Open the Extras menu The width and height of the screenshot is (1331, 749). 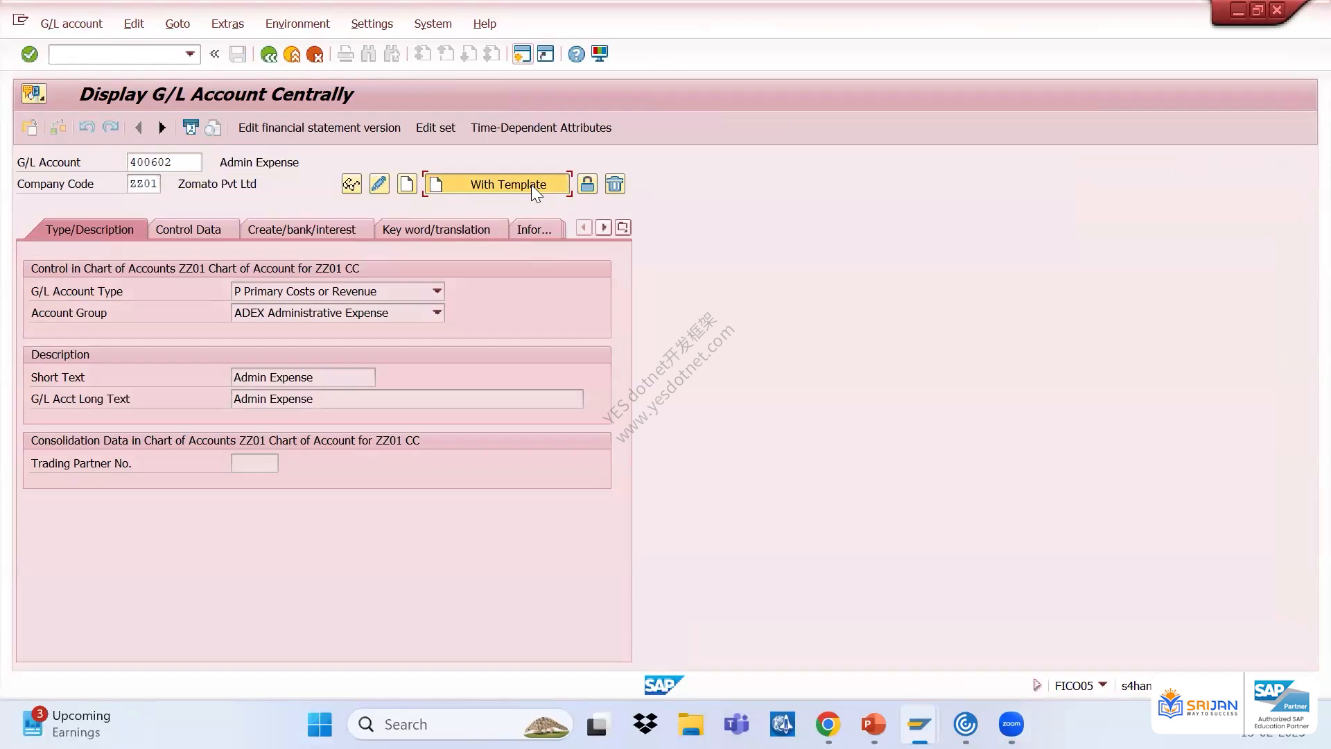[227, 24]
